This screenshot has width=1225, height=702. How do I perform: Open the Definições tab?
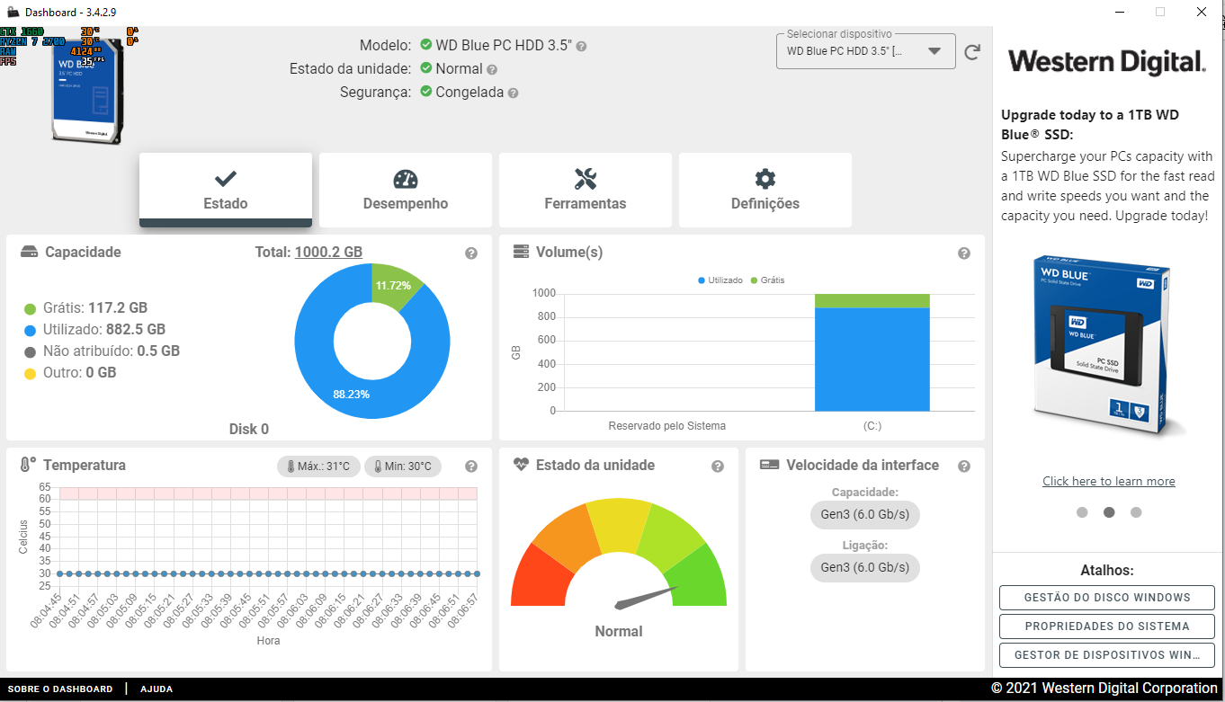765,190
